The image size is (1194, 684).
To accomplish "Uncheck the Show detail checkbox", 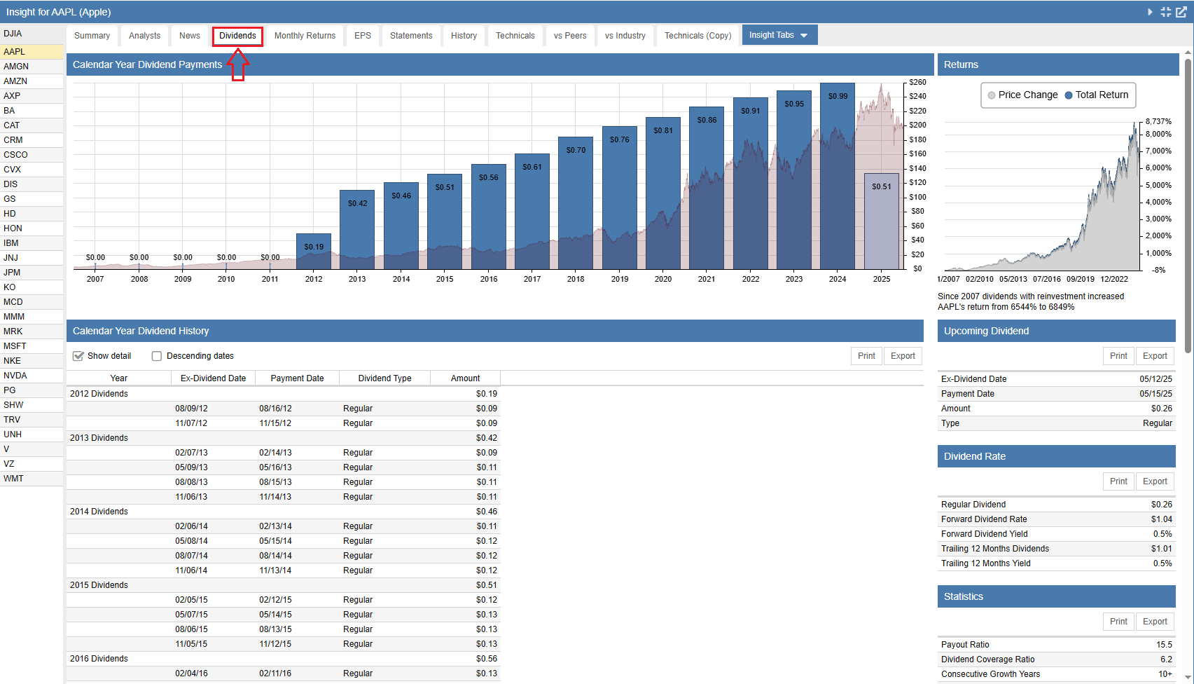I will coord(78,356).
